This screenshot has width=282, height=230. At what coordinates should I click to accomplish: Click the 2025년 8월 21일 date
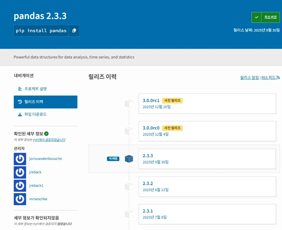156,190
